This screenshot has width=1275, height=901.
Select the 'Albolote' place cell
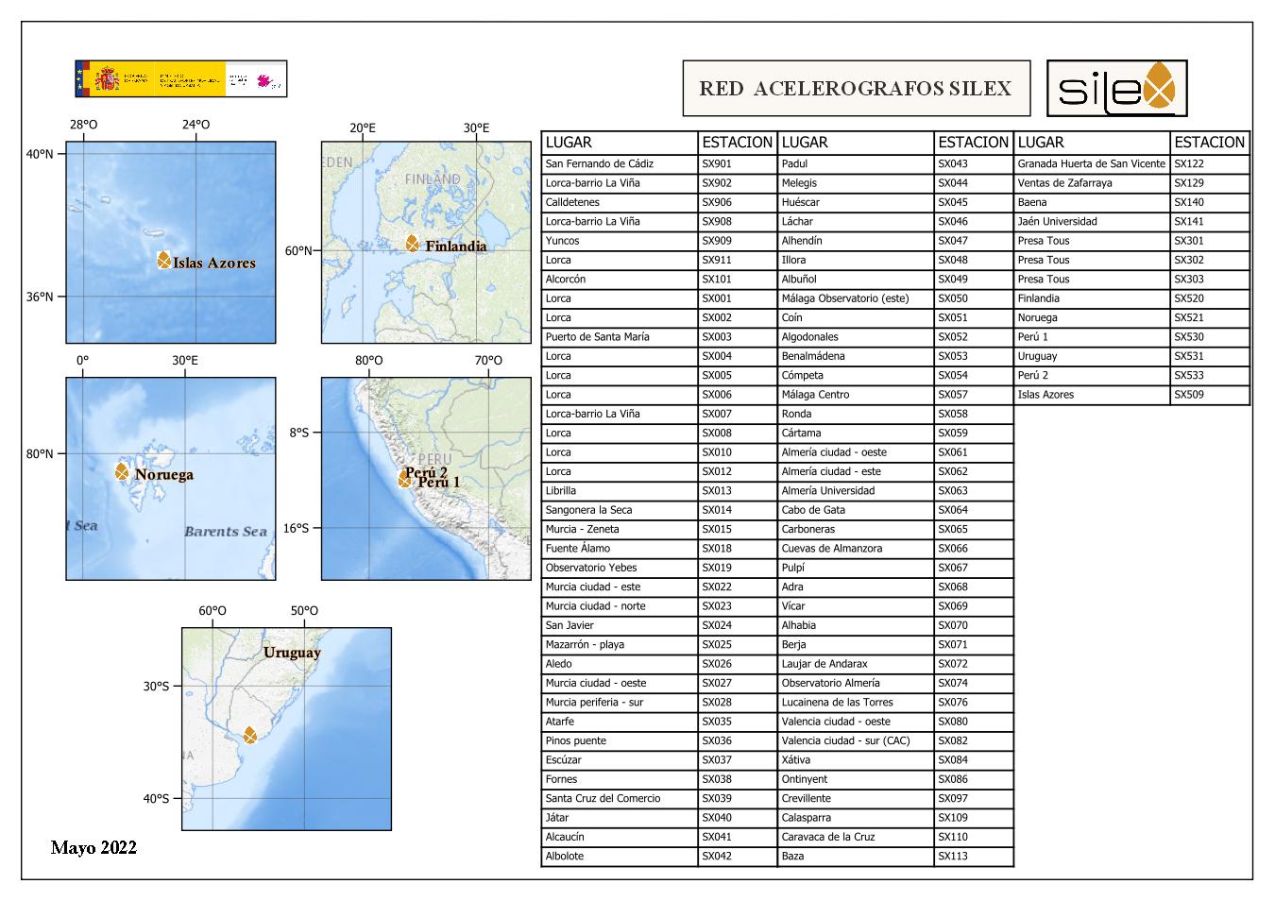(620, 856)
